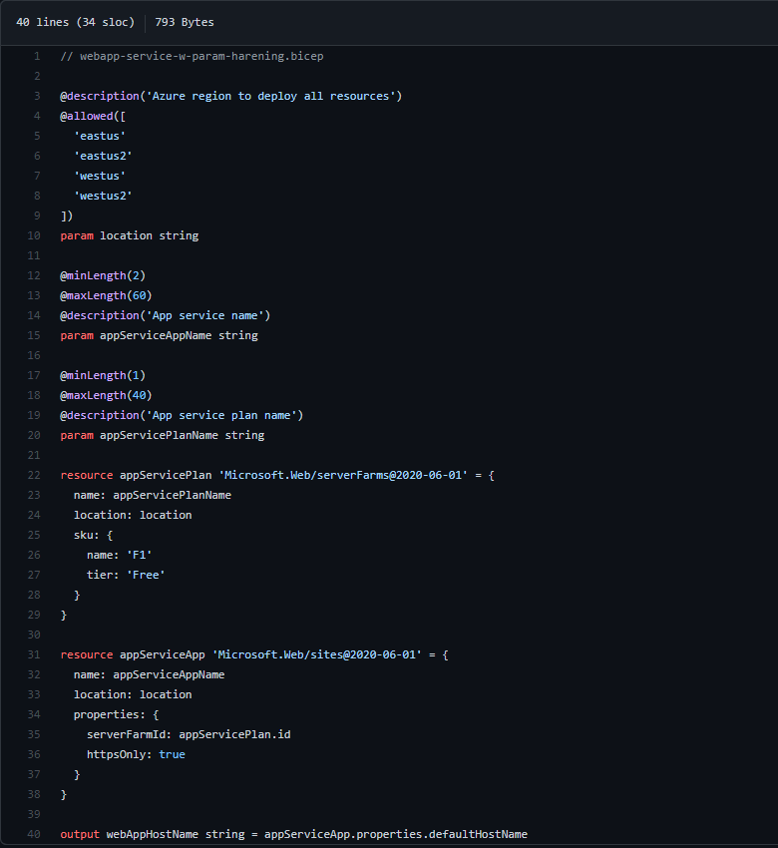Click line number 22 of the code
This screenshot has height=848, width=778.
point(34,475)
